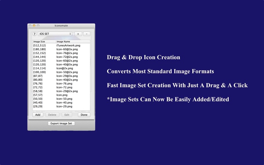
Task: Click the {80,80} size cell
Action: coord(38,80)
